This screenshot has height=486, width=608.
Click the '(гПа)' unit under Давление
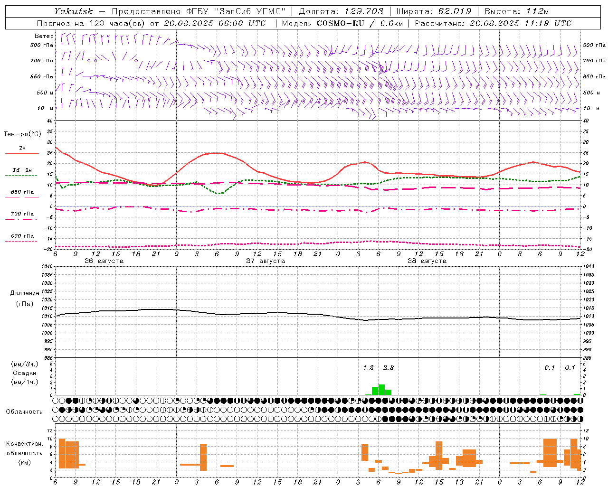(25, 304)
